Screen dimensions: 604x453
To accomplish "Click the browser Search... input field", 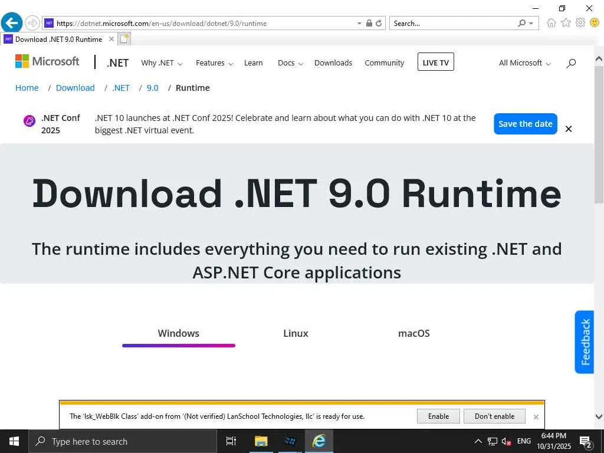I will coord(453,24).
